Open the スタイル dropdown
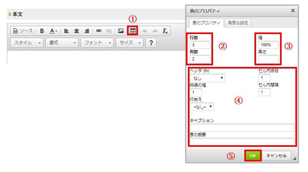The image size is (308, 172). click(x=27, y=43)
